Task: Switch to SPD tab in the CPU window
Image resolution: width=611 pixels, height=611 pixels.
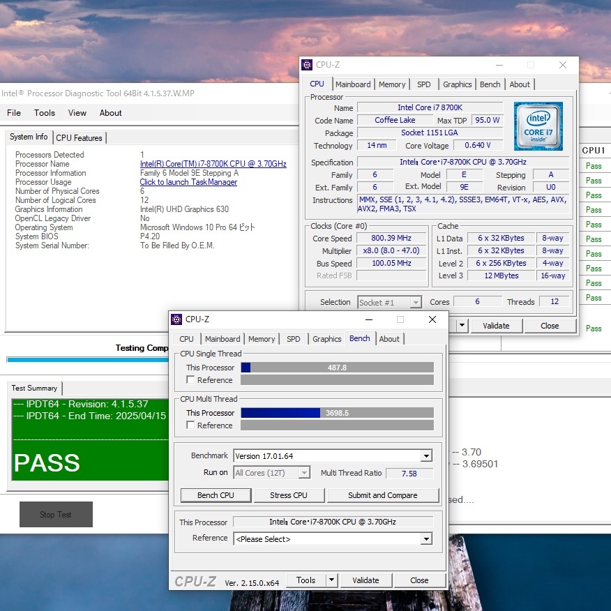Action: [x=423, y=84]
